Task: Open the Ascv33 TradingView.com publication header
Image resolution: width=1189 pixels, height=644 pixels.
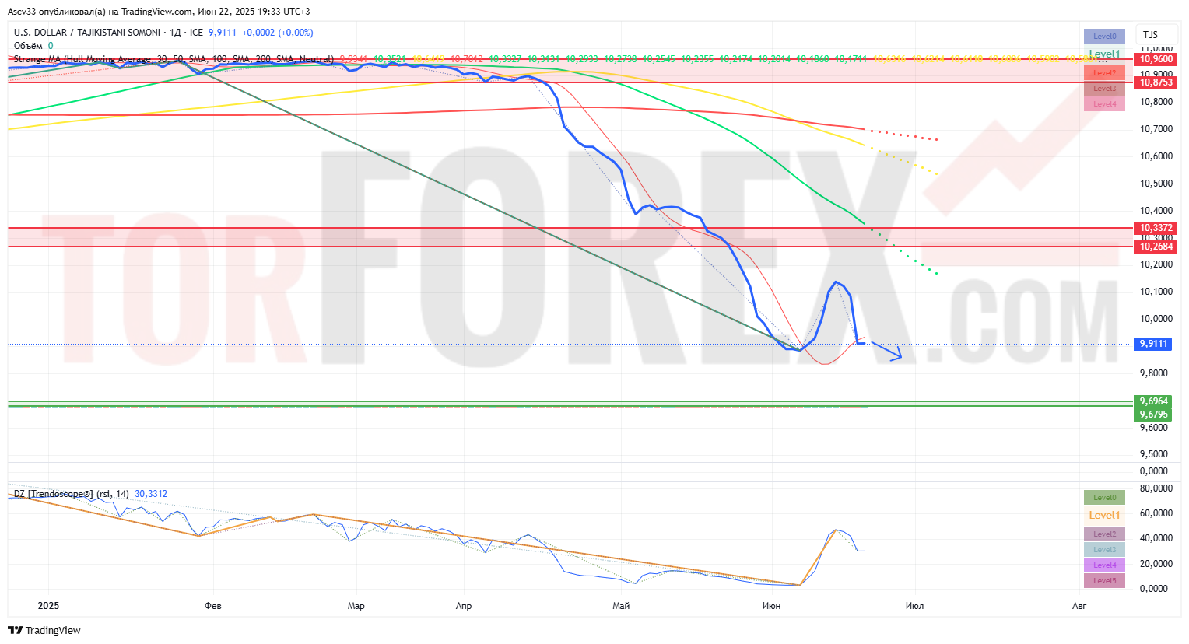Action: [x=159, y=12]
